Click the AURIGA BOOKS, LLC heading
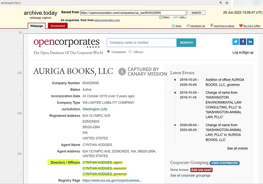 [x=73, y=71]
